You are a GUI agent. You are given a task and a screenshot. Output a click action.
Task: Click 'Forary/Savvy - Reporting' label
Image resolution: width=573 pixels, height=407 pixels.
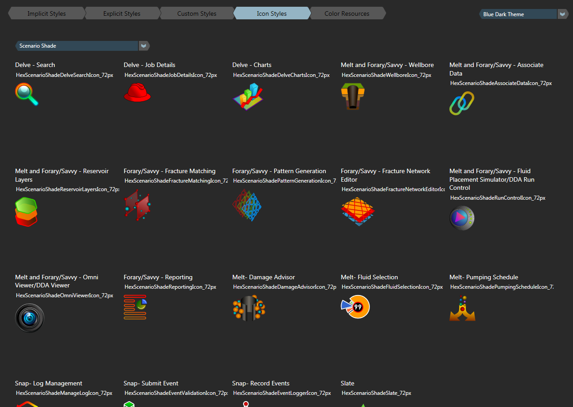(x=158, y=277)
